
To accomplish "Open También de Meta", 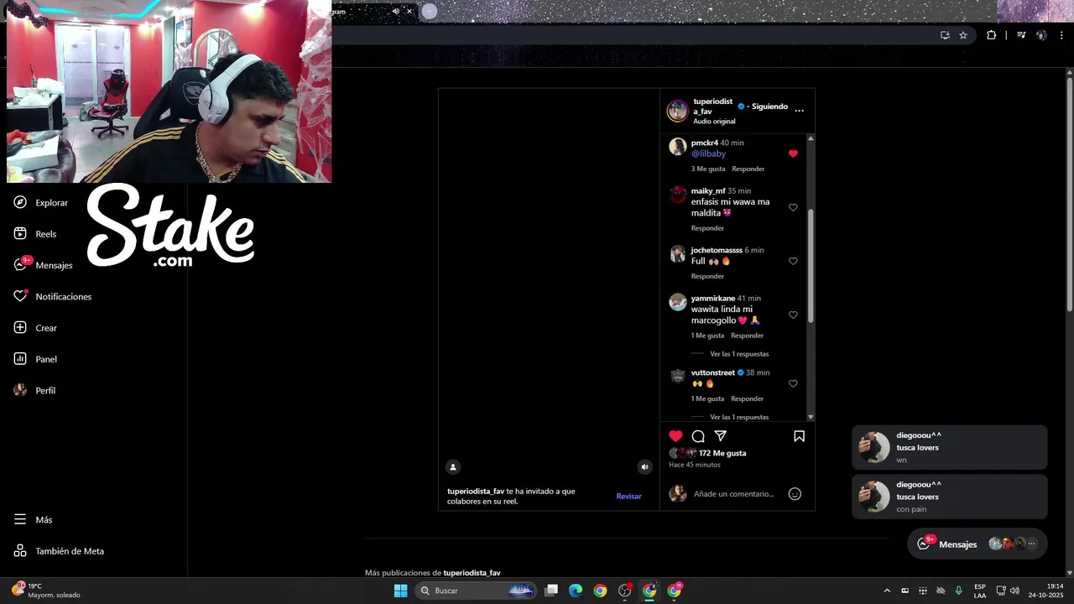I will 59,551.
